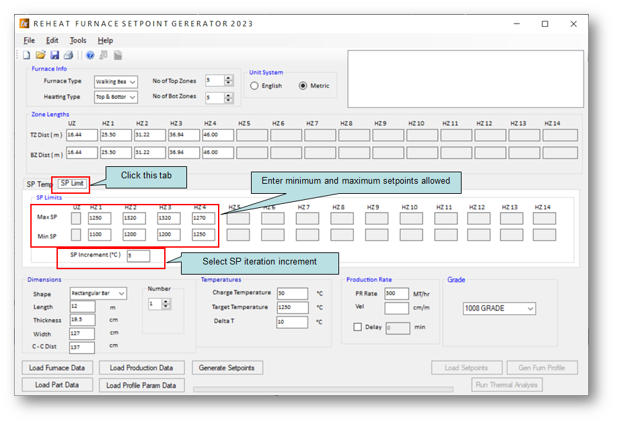Click the greyed report notes toolbar icon

click(104, 55)
